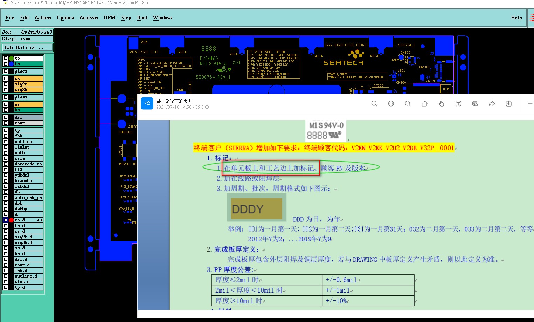Open the Edit menu
Screen dimensions: 534x322
pos(25,18)
